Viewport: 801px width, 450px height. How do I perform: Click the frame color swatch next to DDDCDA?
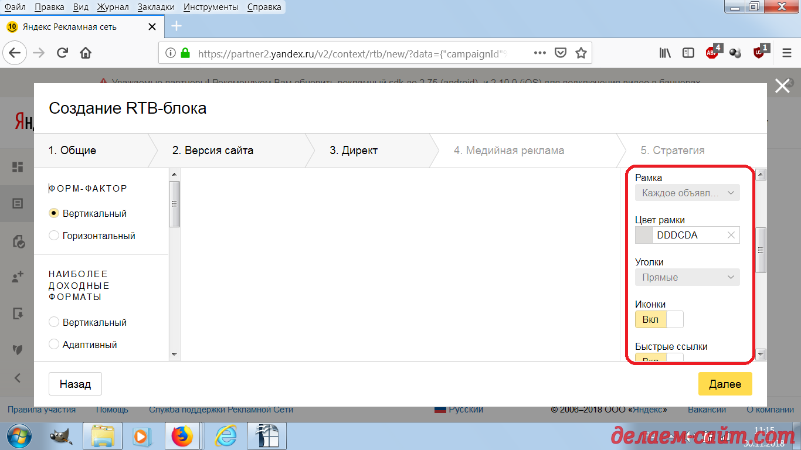click(x=644, y=235)
